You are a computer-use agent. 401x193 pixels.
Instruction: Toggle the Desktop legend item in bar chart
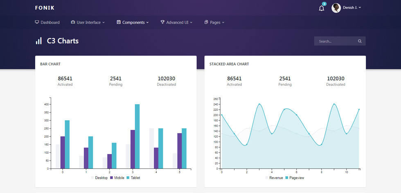[x=99, y=178]
